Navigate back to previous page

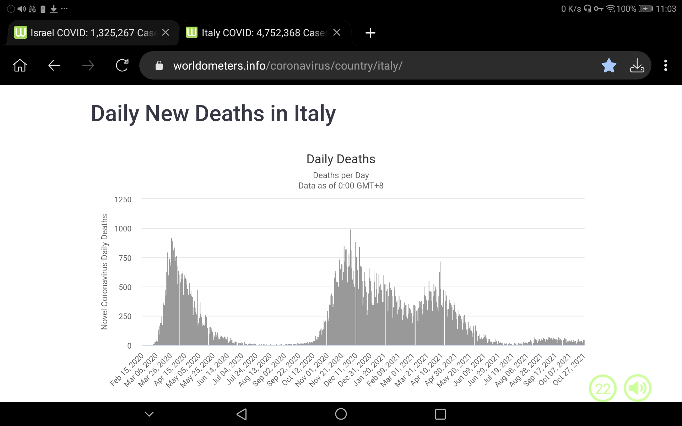click(x=54, y=66)
